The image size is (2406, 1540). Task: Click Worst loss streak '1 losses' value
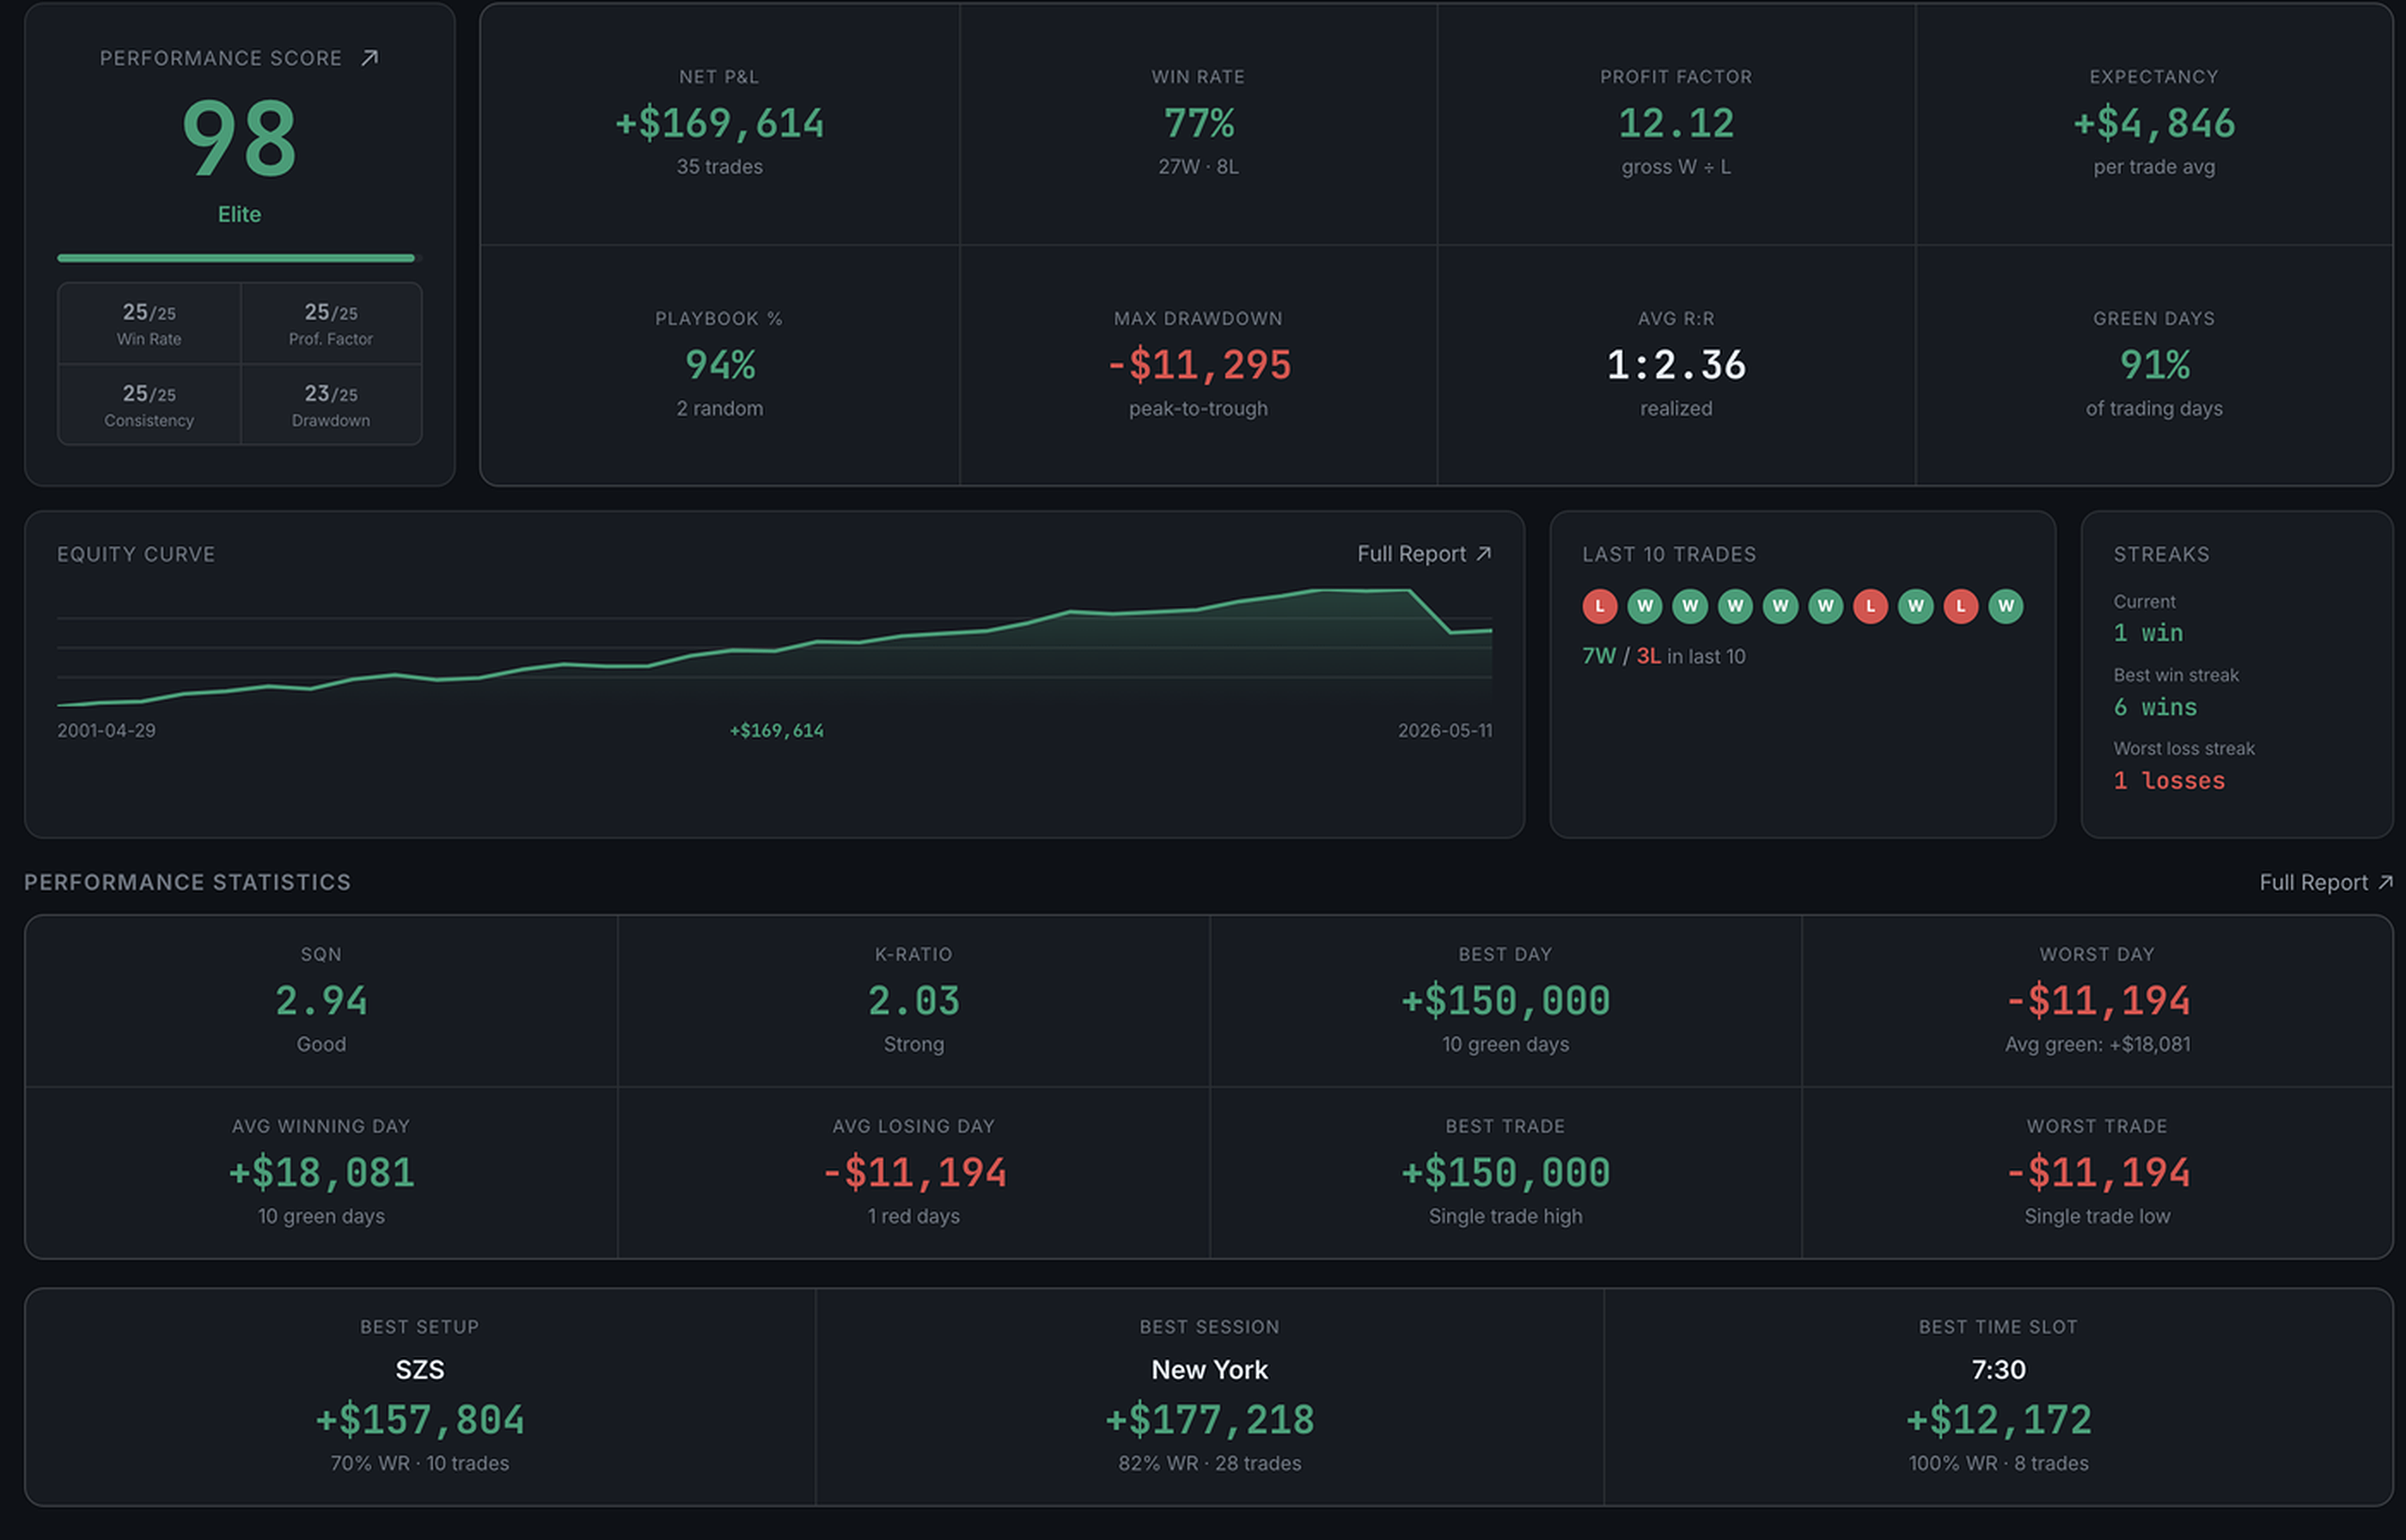pos(2169,780)
